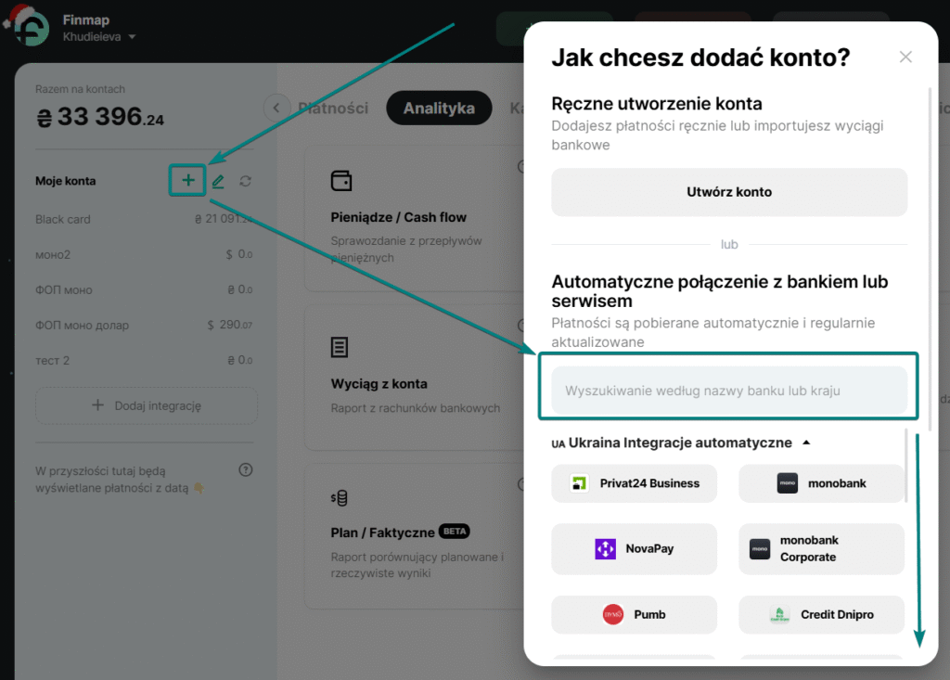Click the refresh accounts icon
950x680 pixels.
[x=245, y=182]
